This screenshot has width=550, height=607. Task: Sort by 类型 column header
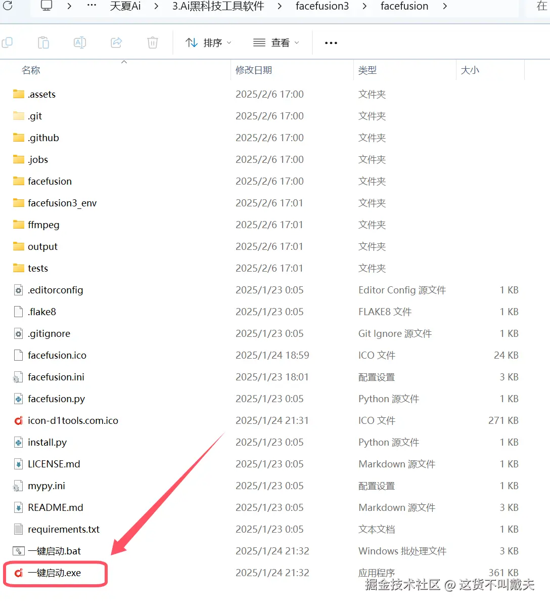coord(368,70)
